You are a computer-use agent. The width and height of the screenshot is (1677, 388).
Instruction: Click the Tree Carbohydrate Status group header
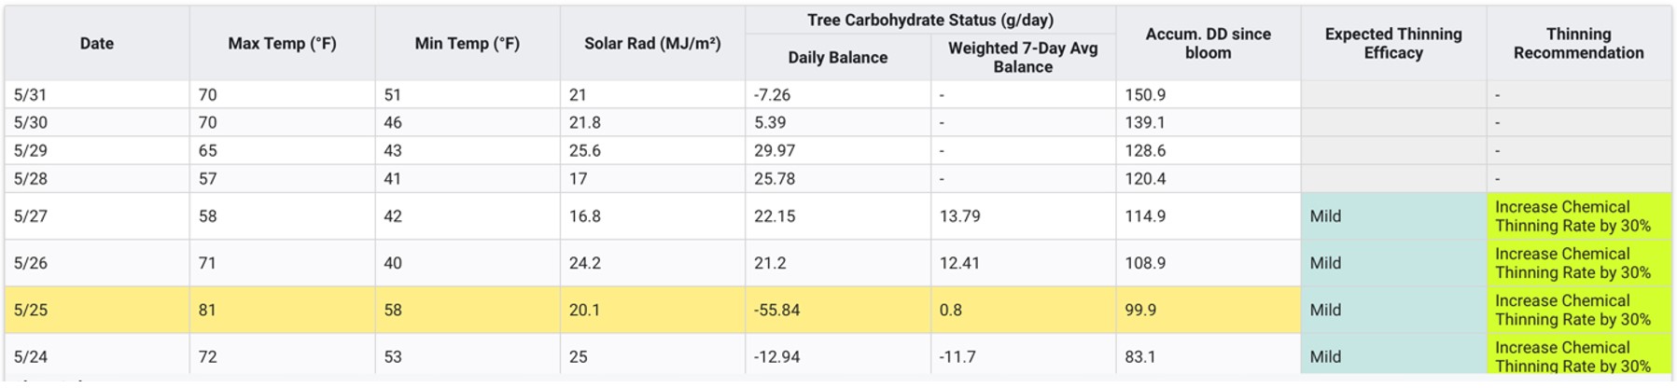pyautogui.click(x=929, y=20)
